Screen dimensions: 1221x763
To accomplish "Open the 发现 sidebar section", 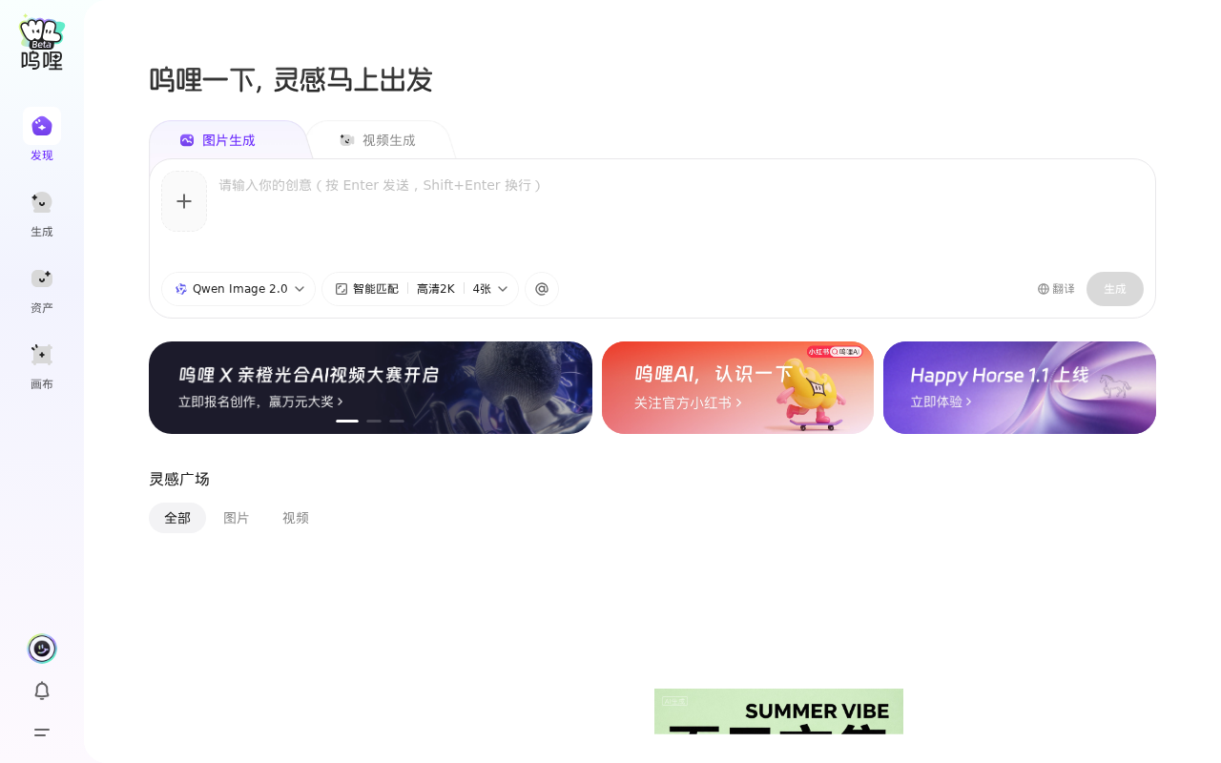I will 42,135.
